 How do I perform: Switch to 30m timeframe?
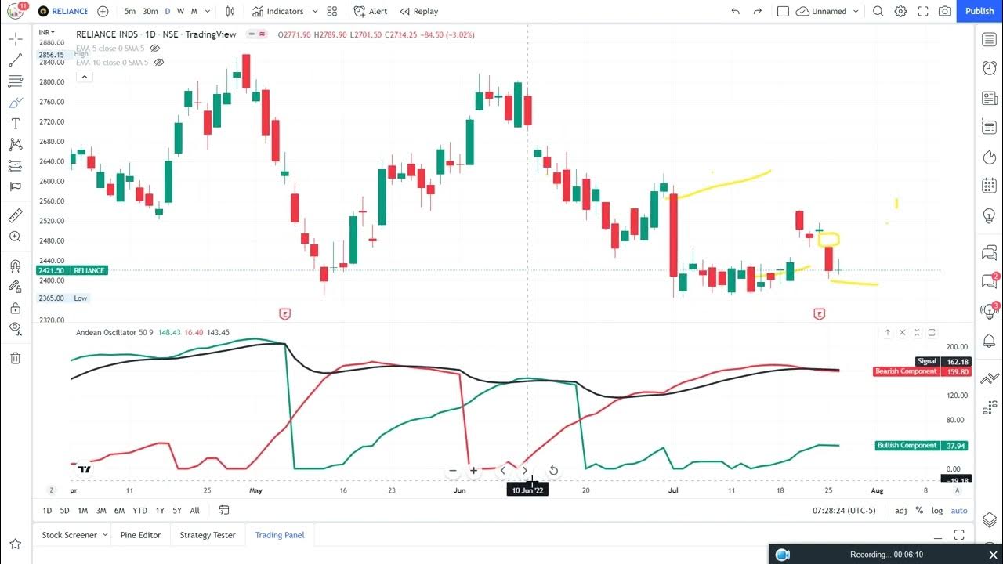(150, 11)
